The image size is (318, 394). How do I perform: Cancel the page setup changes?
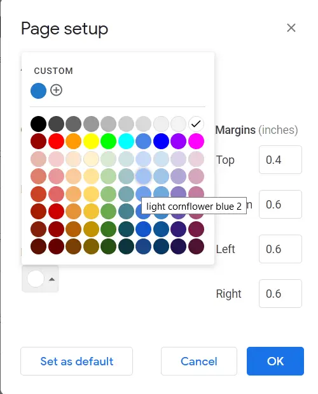coord(199,361)
